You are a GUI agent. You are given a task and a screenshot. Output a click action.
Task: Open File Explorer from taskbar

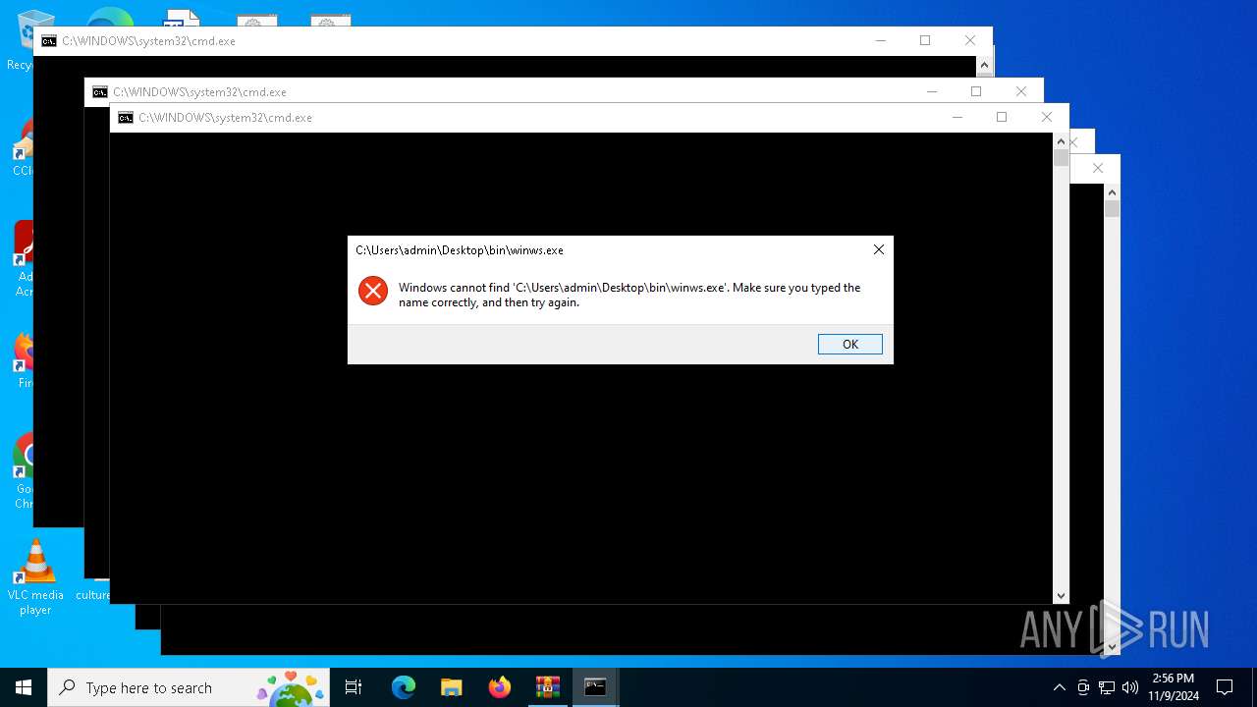(x=452, y=687)
